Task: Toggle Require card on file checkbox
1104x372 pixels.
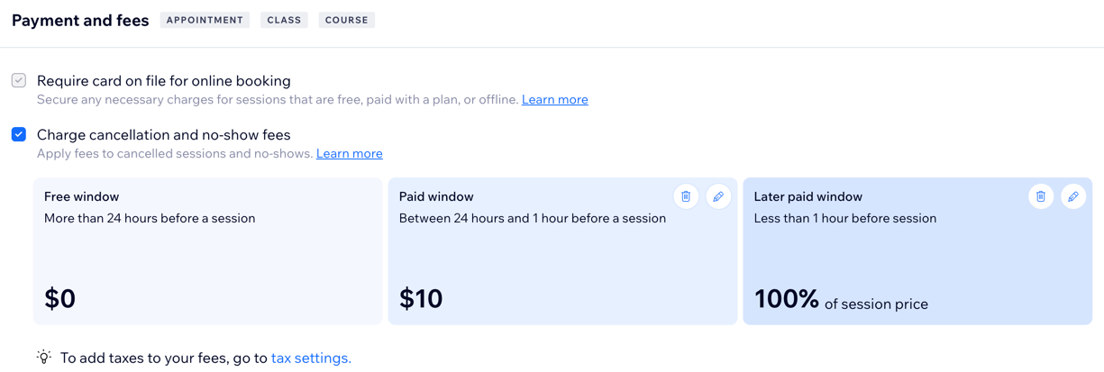Action: click(19, 80)
